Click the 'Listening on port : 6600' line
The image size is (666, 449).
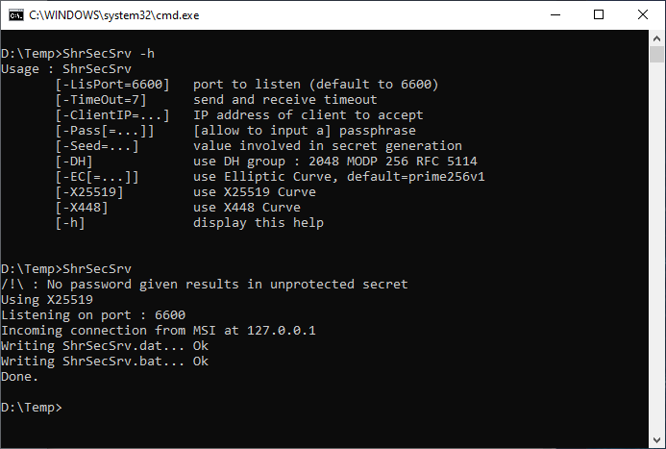tap(93, 314)
